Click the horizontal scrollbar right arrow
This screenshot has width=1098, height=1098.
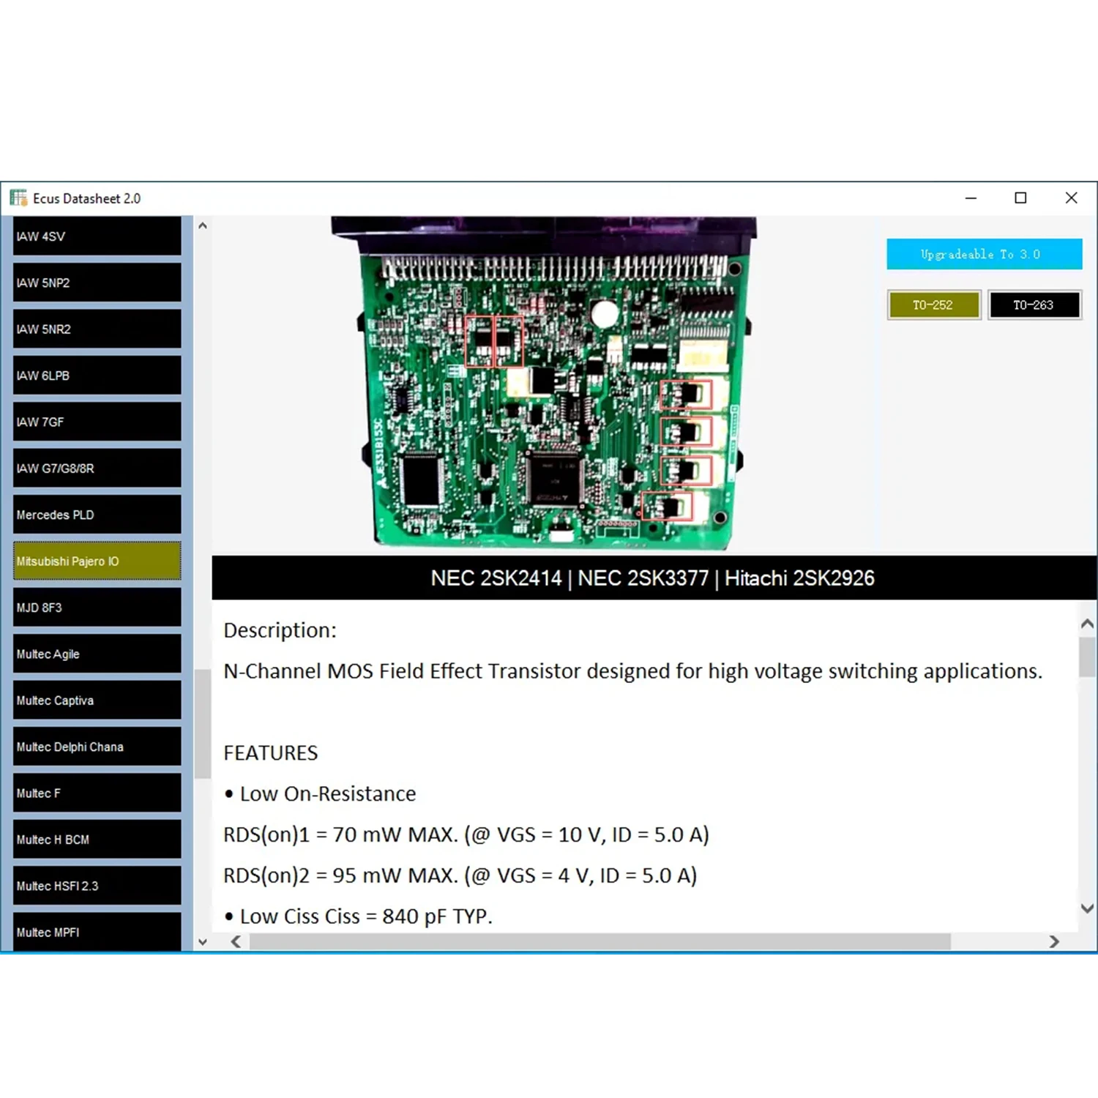point(1054,941)
